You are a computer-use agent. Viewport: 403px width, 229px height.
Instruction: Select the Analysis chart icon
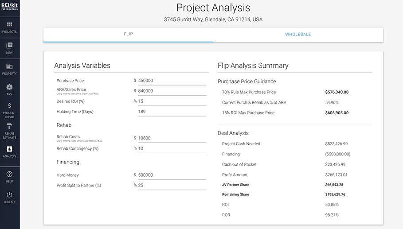point(9,149)
